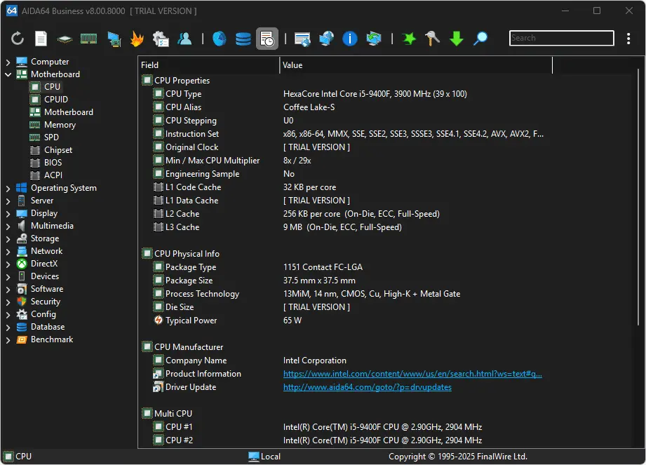Click the CPU chip toolbar icon
Screen dimensions: 646x465
point(65,39)
